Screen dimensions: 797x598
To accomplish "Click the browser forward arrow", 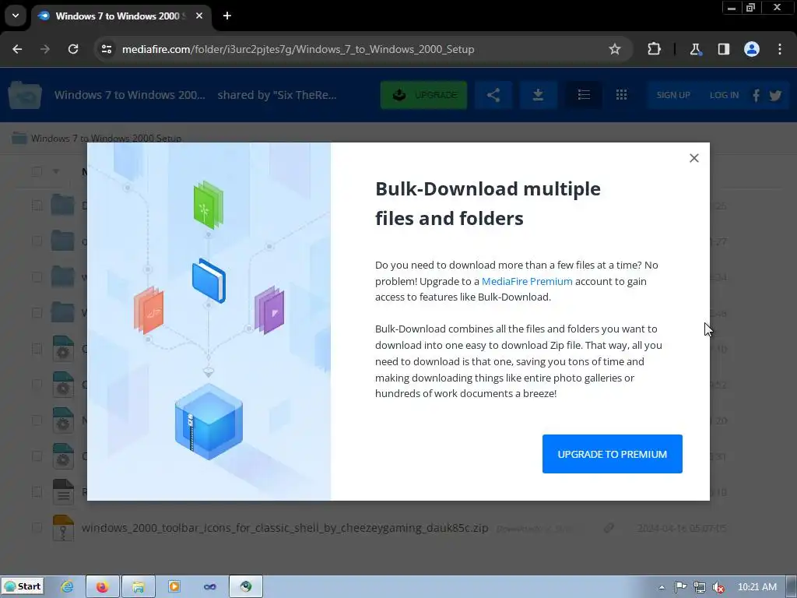I will [x=45, y=49].
